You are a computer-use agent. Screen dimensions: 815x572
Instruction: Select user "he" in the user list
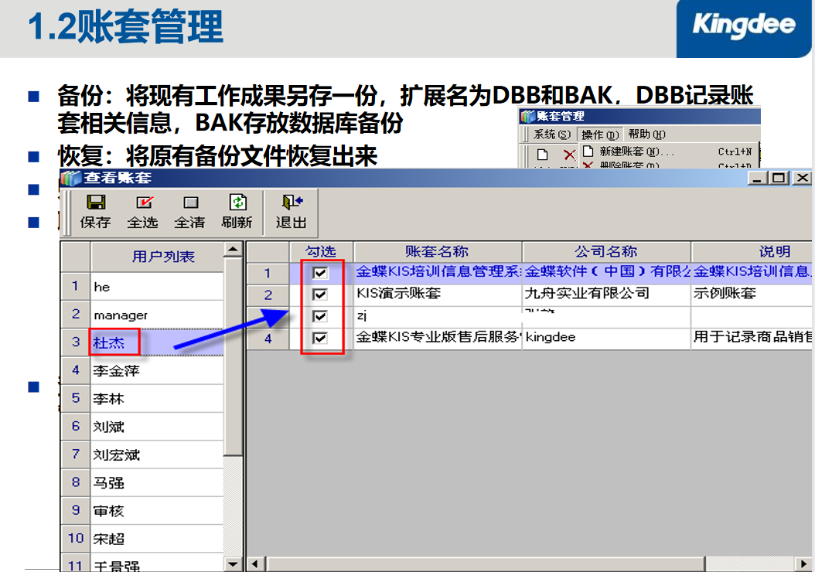pyautogui.click(x=157, y=287)
